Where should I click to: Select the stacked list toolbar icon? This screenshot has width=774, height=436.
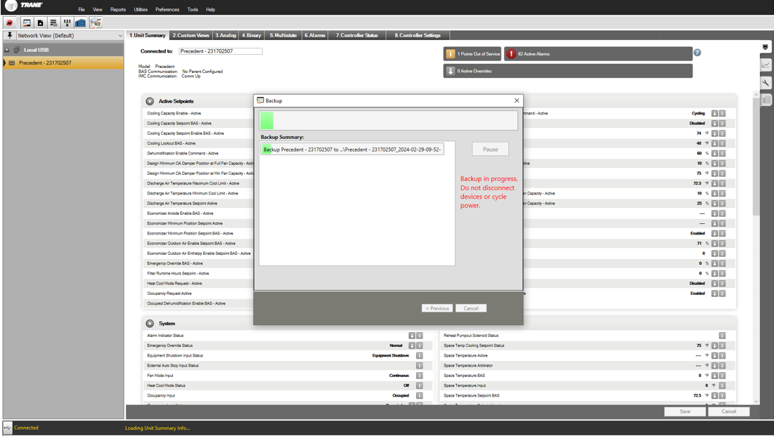coord(53,22)
